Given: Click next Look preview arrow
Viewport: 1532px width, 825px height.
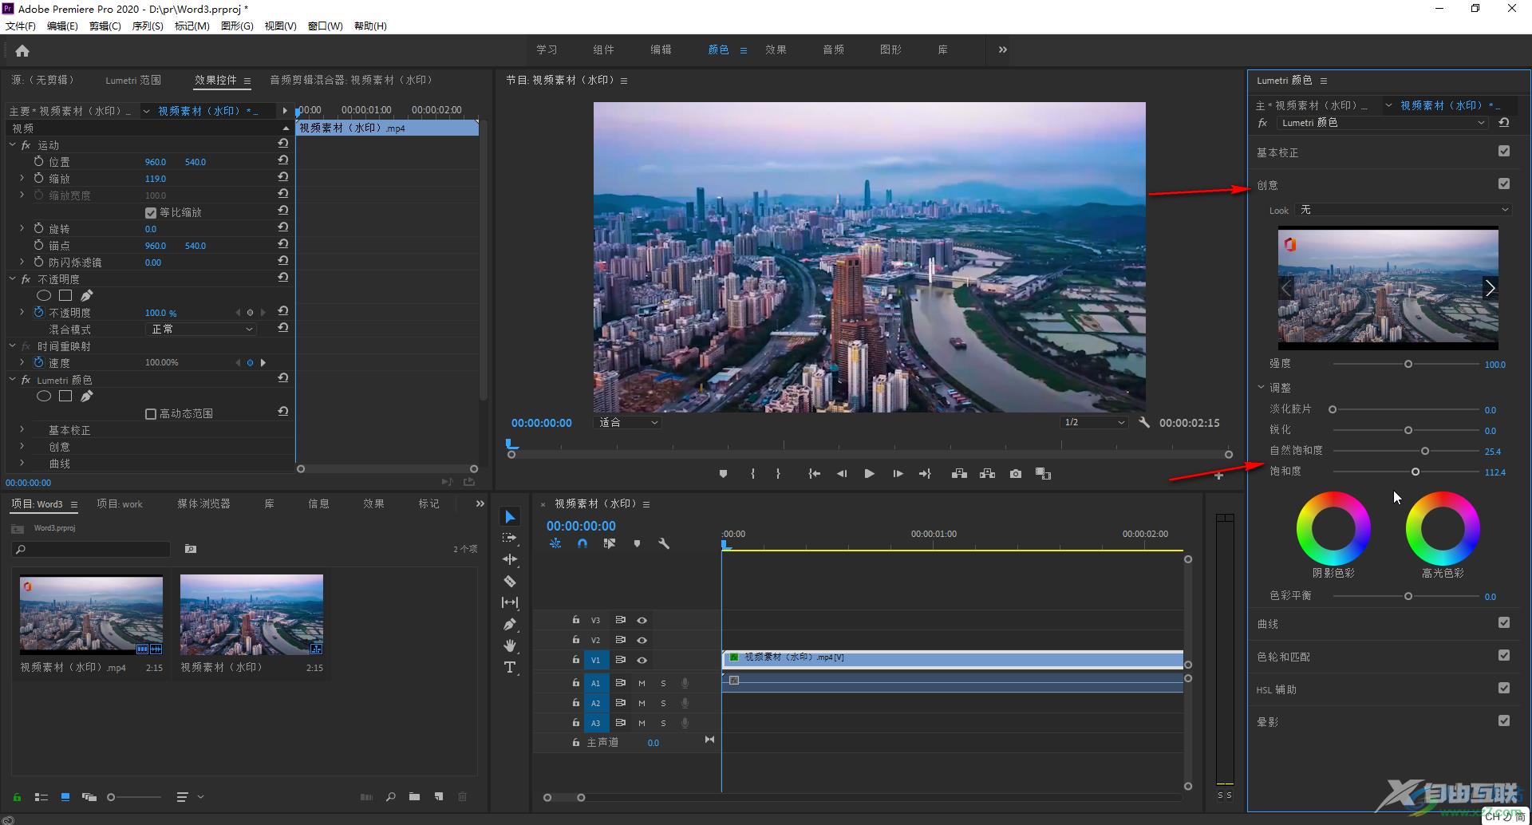Looking at the screenshot, I should [x=1490, y=289].
